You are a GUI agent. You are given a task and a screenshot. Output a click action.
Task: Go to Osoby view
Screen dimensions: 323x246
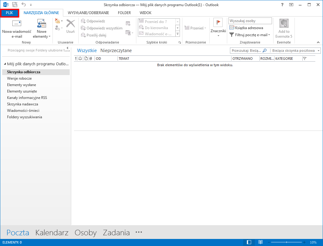click(x=85, y=233)
